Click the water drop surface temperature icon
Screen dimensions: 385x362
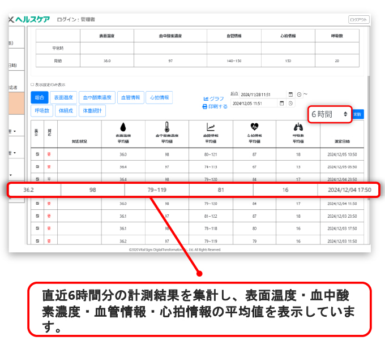(123, 127)
